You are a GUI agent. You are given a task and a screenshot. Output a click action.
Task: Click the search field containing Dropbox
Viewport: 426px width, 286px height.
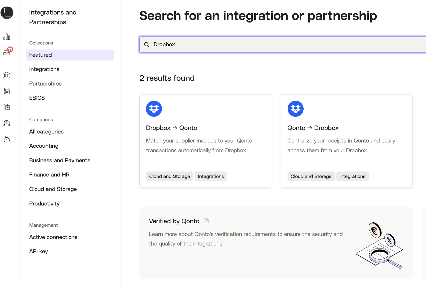coord(283,44)
